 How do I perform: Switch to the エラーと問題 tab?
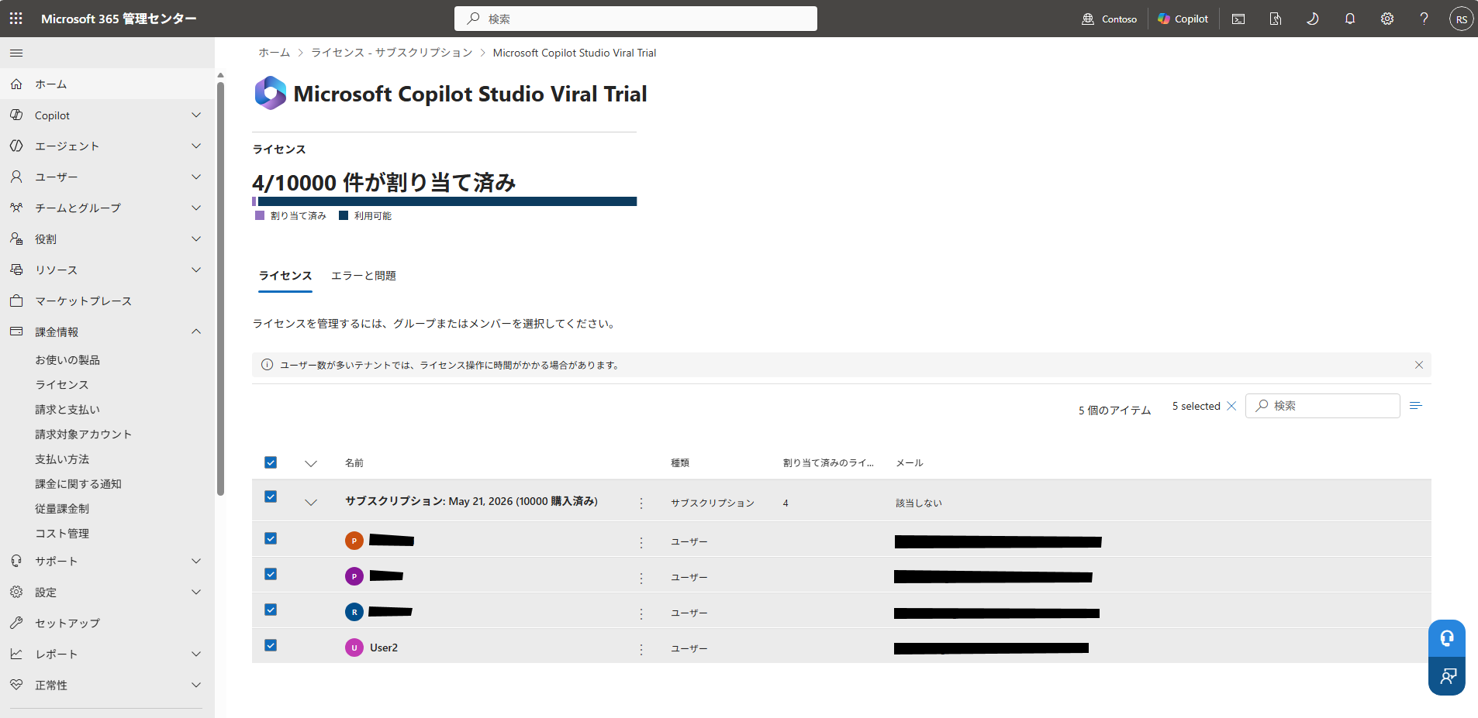click(364, 276)
